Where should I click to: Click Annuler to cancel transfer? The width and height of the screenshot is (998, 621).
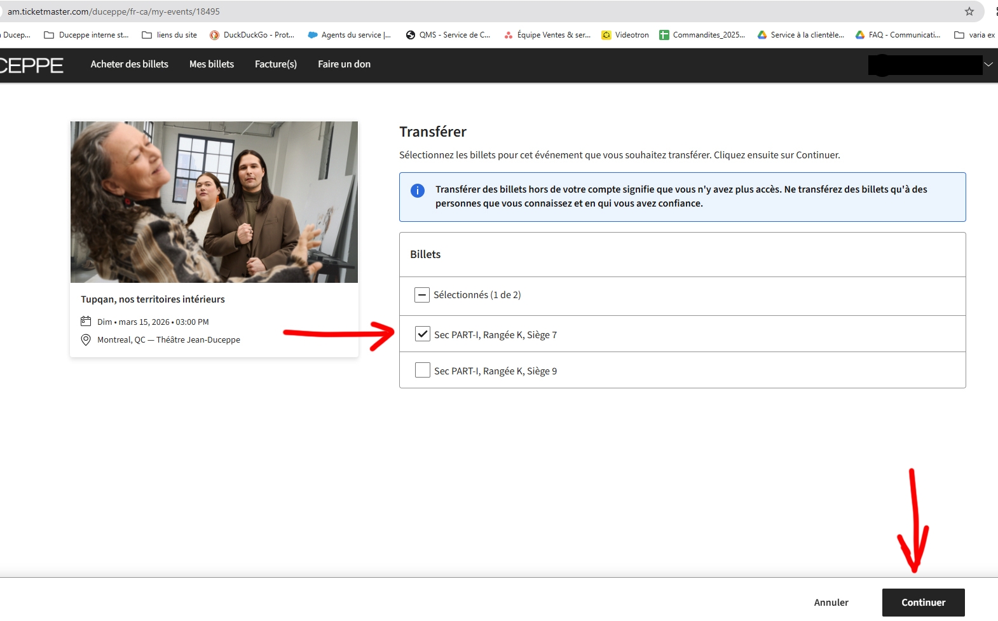(831, 603)
